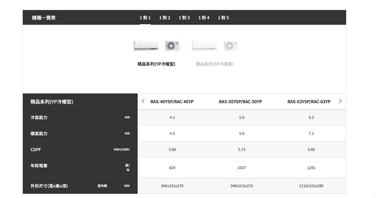
Task: Go to the 1對5 tab
Action: 223,18
